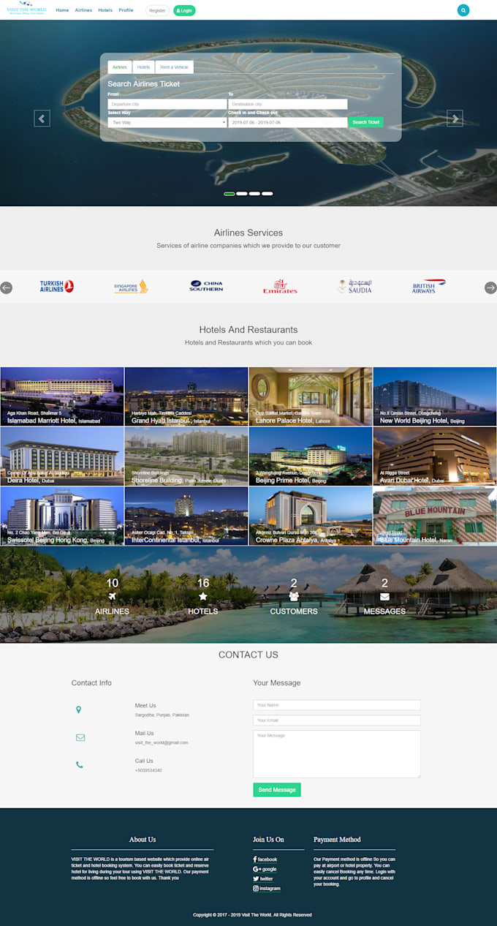Open the check in and check out date picker
Image resolution: width=497 pixels, height=926 pixels.
[x=287, y=122]
